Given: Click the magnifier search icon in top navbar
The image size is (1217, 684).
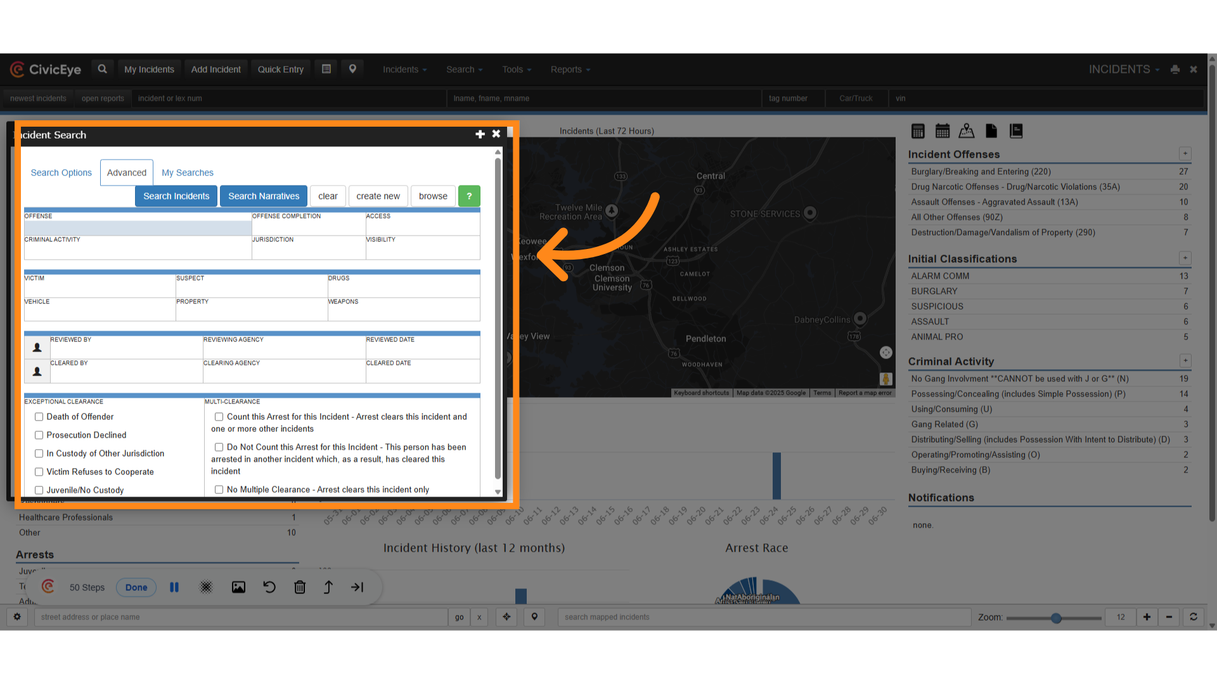Looking at the screenshot, I should 102,69.
